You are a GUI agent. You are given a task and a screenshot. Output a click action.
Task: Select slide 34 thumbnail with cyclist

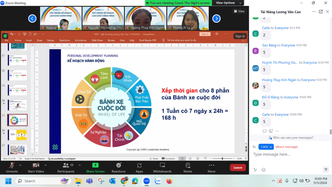point(17,105)
